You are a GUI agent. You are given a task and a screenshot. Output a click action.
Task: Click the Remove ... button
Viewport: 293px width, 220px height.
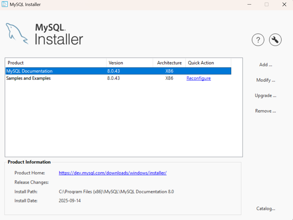tap(265, 111)
